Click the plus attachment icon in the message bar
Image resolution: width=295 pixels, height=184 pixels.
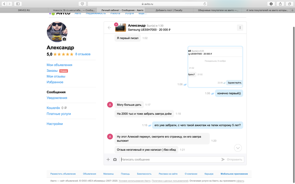108,160
